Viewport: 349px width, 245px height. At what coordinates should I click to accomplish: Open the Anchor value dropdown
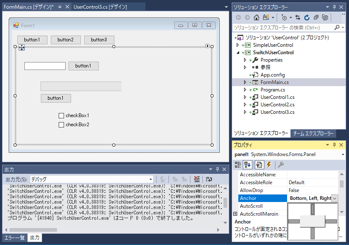click(x=335, y=198)
